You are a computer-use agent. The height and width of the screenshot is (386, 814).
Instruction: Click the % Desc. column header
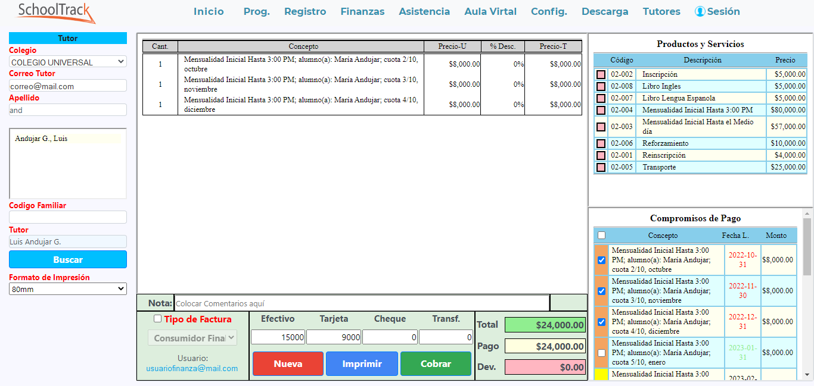[503, 46]
